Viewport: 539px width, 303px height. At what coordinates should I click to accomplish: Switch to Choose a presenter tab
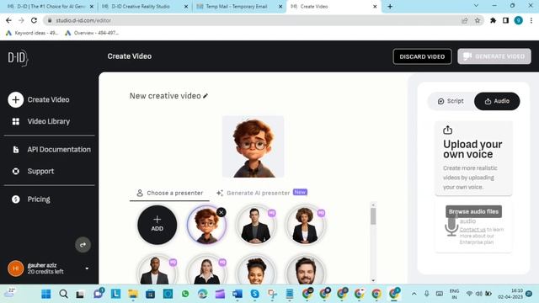169,193
